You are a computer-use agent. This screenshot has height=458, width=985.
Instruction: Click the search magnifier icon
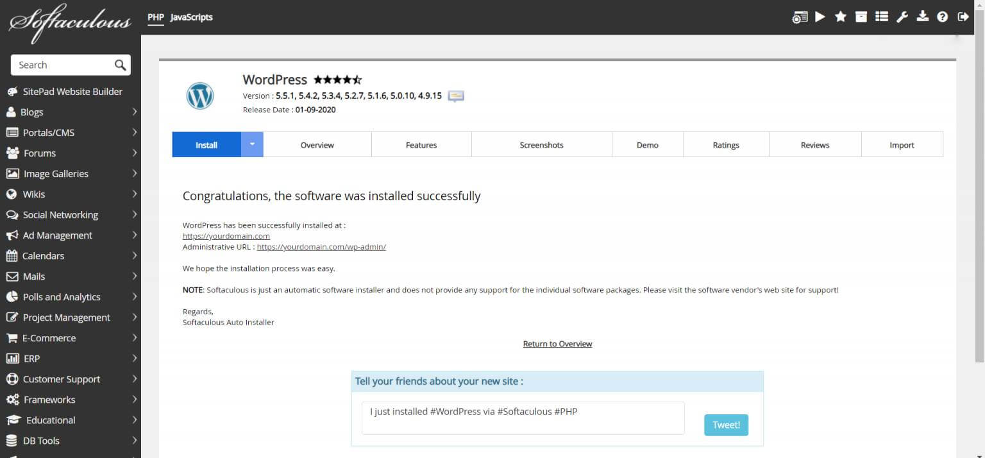tap(120, 65)
